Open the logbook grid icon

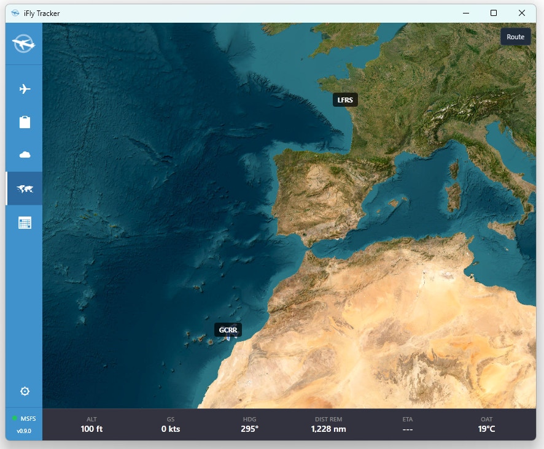coord(25,223)
